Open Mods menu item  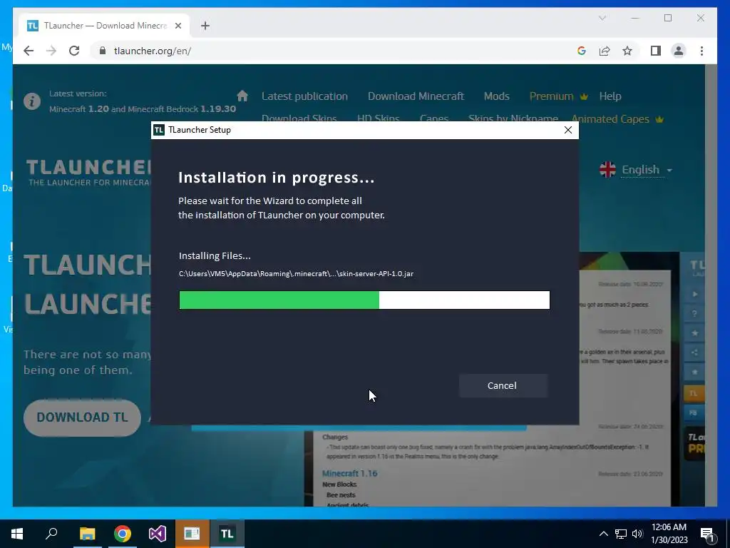click(497, 96)
